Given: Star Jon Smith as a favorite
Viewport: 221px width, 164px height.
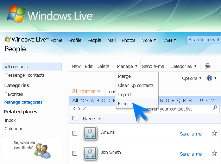Looking at the screenshot, I should click(x=214, y=153).
